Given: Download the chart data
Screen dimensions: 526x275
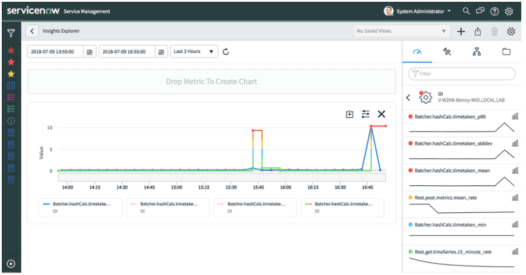Looking at the screenshot, I should (349, 114).
